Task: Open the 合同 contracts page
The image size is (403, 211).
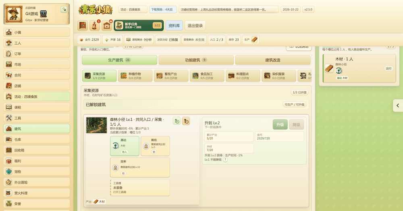Action: (x=37, y=75)
